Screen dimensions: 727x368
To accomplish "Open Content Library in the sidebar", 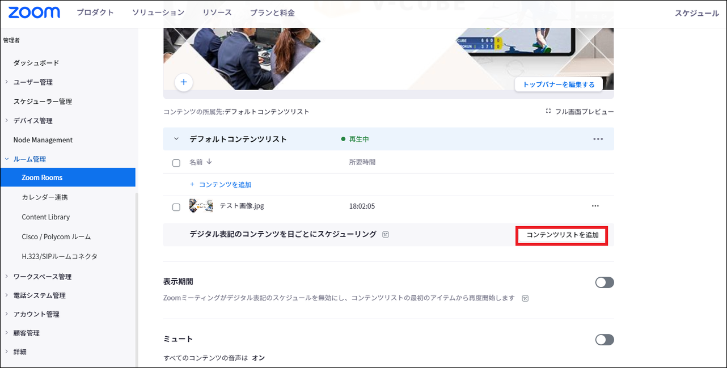I will click(46, 217).
